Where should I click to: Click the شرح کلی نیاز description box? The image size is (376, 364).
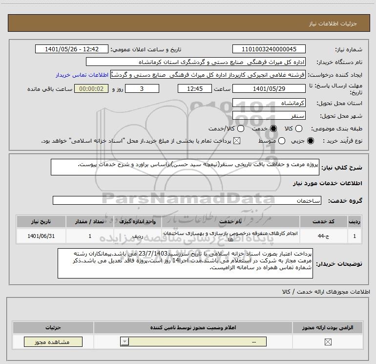[185, 167]
